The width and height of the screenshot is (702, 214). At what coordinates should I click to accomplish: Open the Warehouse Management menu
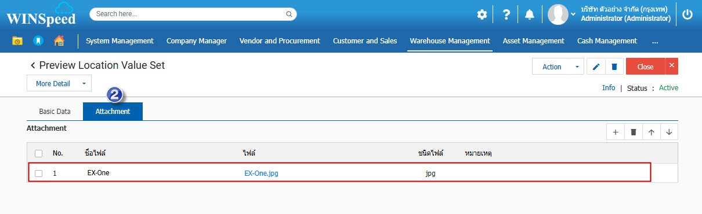pyautogui.click(x=450, y=40)
